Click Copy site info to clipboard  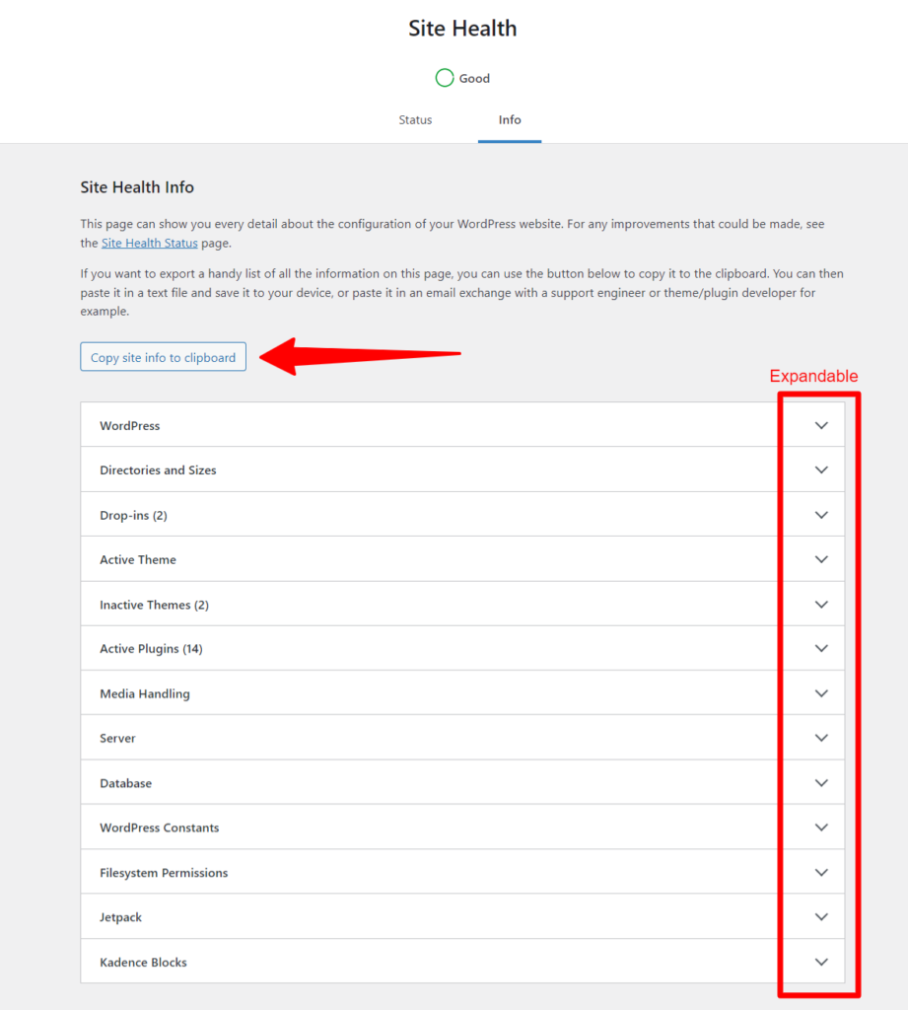pyautogui.click(x=163, y=357)
